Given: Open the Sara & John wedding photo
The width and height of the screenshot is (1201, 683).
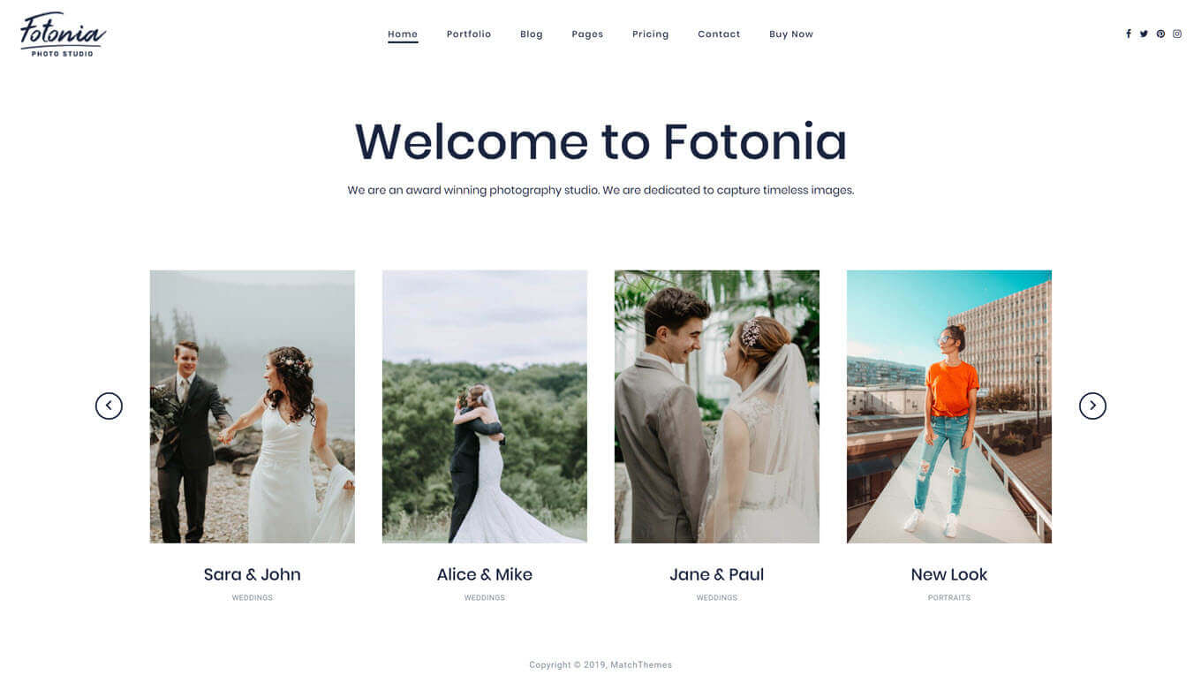Looking at the screenshot, I should (253, 406).
